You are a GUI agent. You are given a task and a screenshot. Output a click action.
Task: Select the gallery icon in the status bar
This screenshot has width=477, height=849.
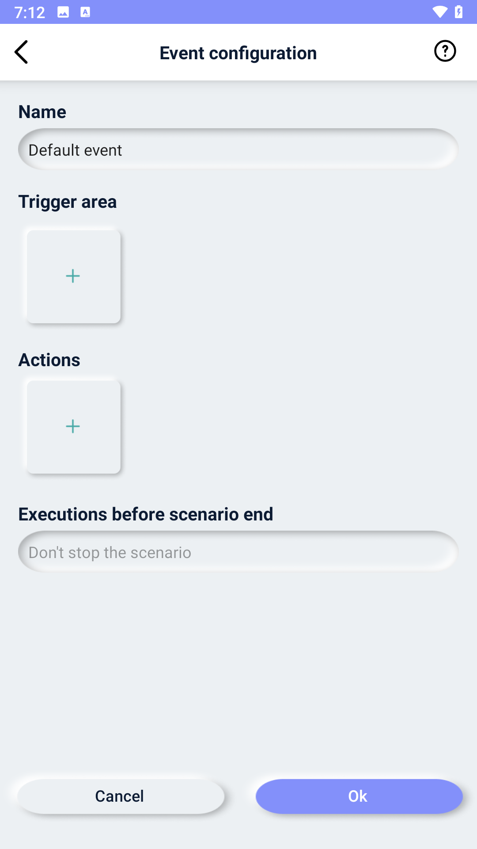63,12
